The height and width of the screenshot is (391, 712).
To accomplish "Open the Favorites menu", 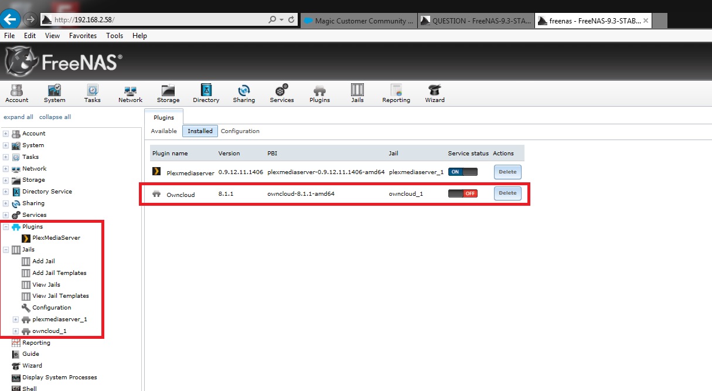I will pos(83,36).
